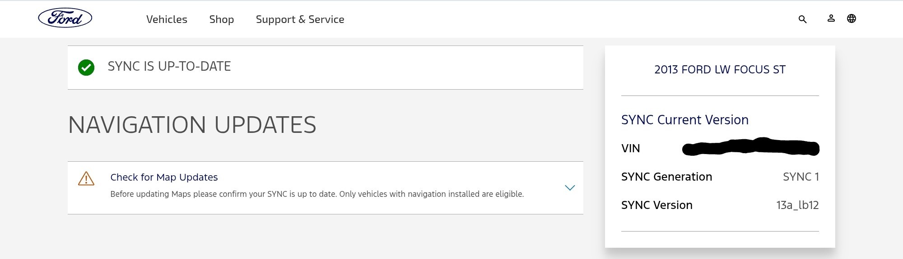Expand the Check for Map Updates chevron

click(x=570, y=188)
